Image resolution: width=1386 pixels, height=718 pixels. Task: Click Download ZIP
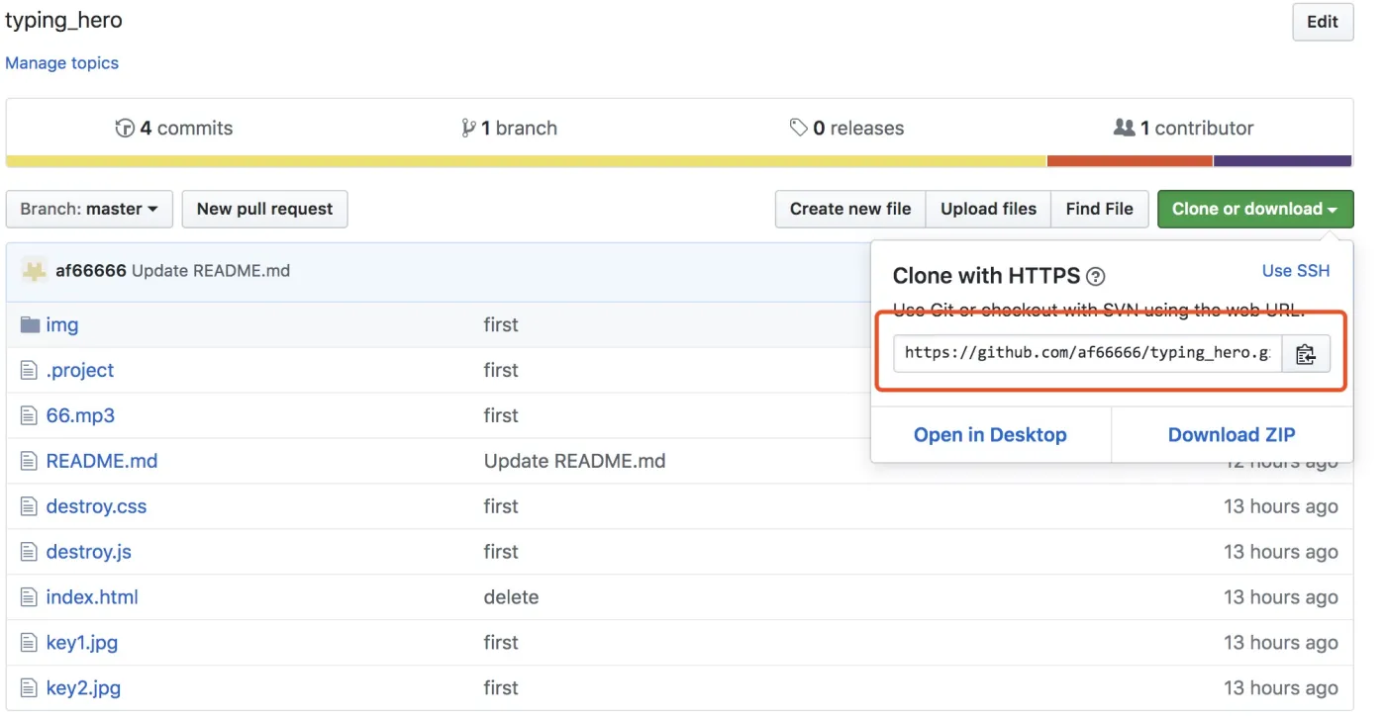[x=1232, y=435]
